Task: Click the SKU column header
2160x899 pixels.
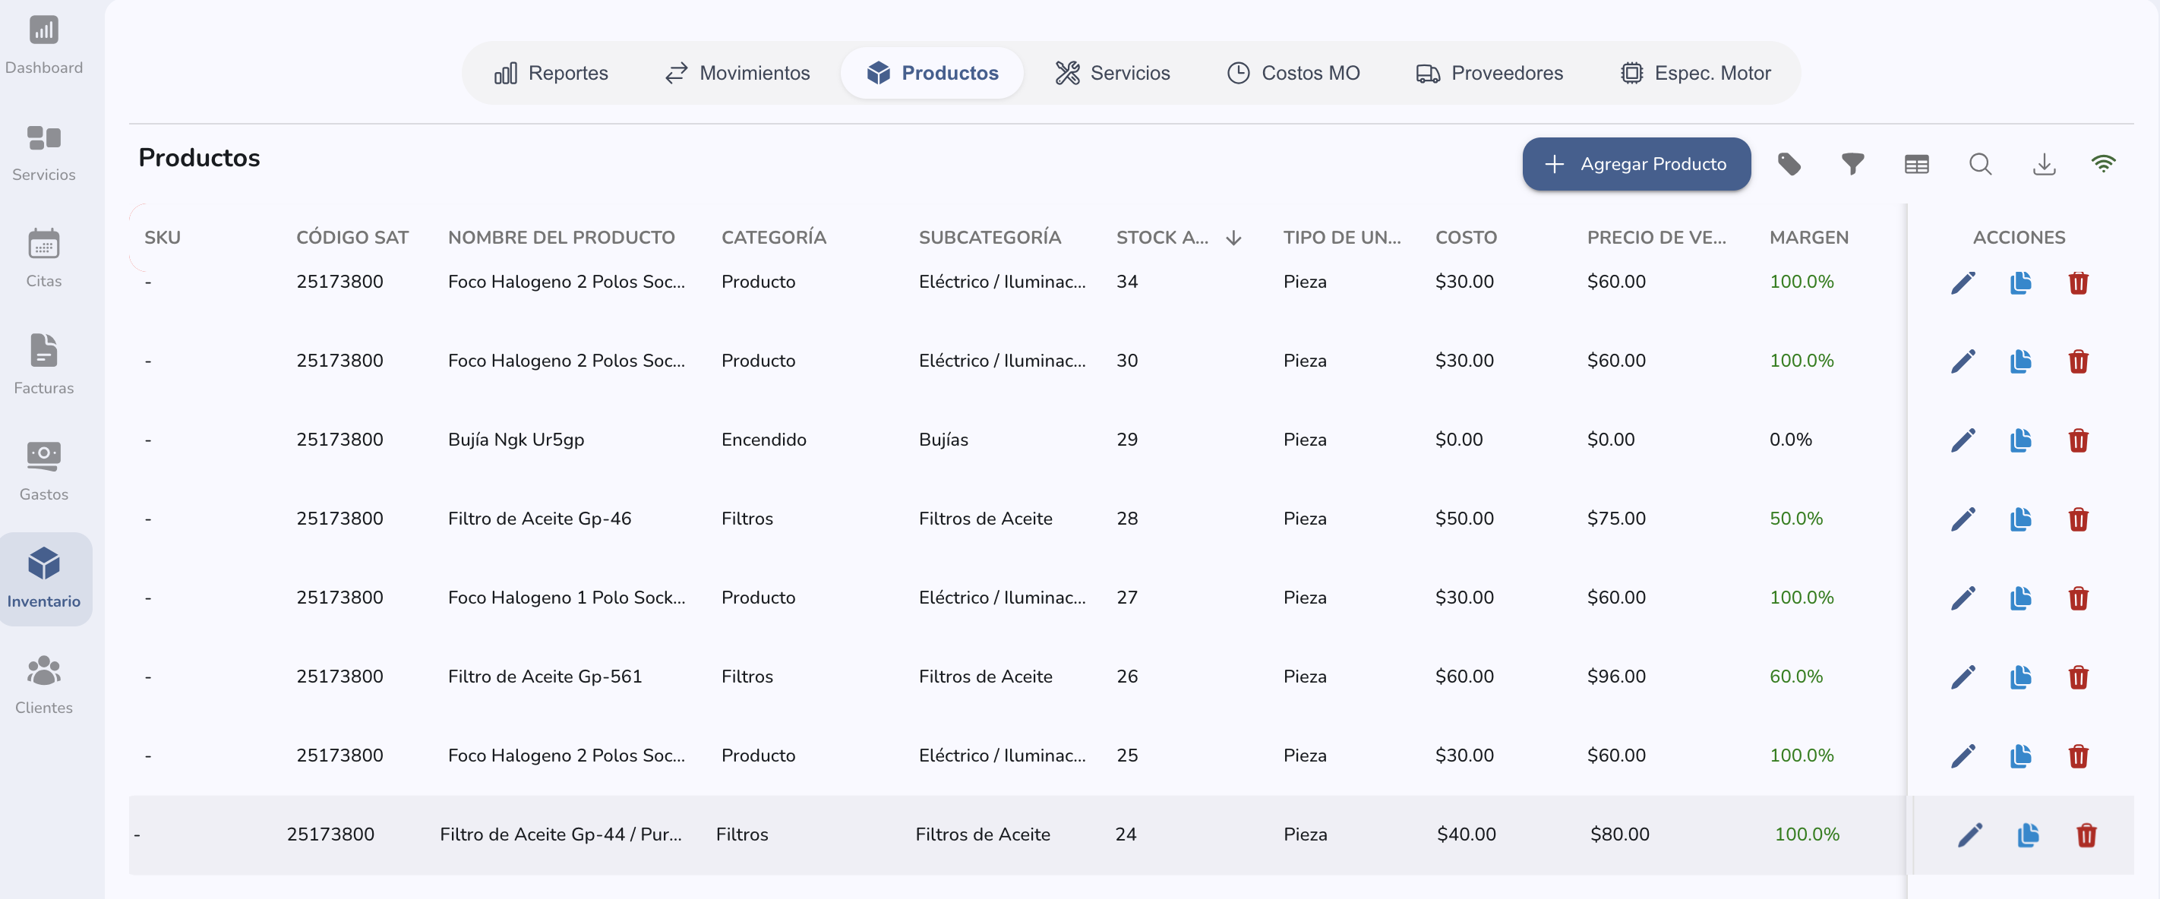Action: [162, 238]
